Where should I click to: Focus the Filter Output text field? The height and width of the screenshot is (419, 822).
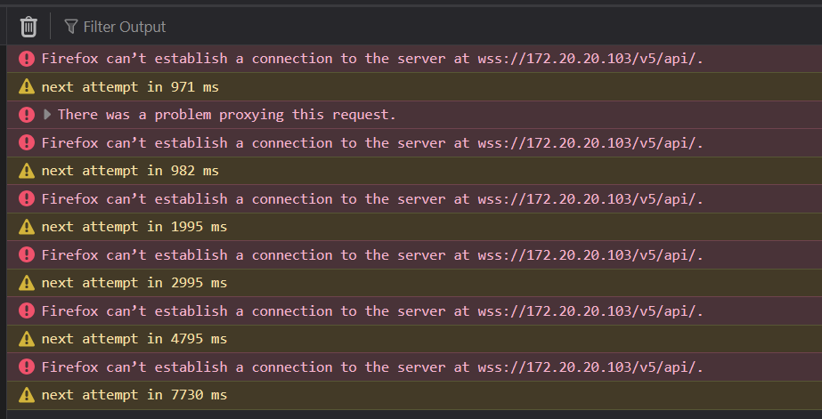[125, 27]
